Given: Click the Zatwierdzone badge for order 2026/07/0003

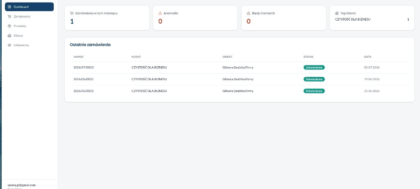Looking at the screenshot, I should coord(314,67).
